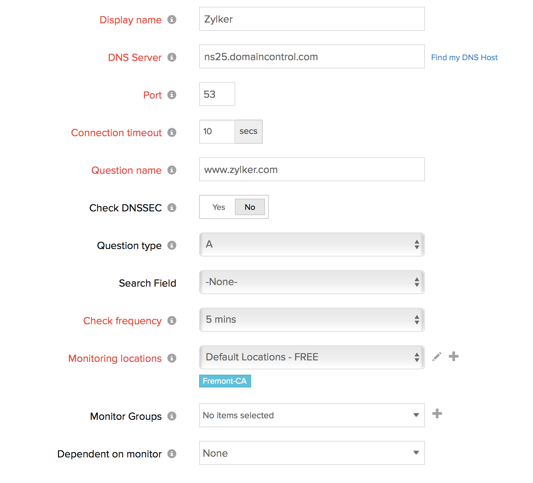Open the Search Field dropdown
This screenshot has height=483, width=533.
312,282
